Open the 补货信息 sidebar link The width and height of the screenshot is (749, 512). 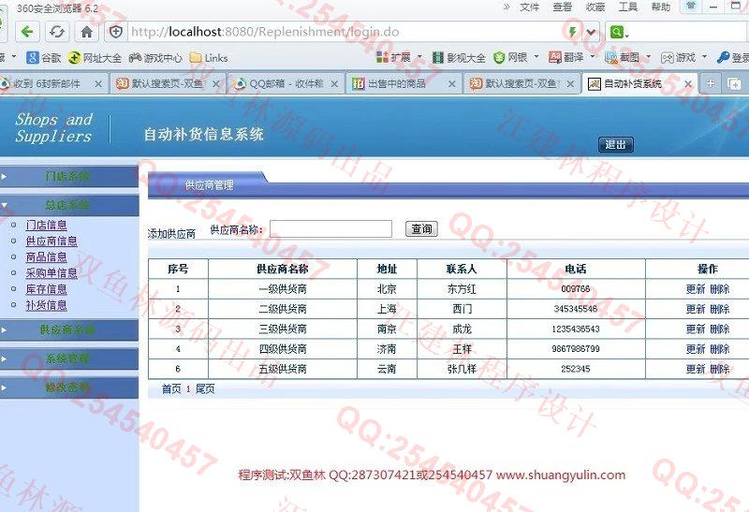[x=46, y=305]
